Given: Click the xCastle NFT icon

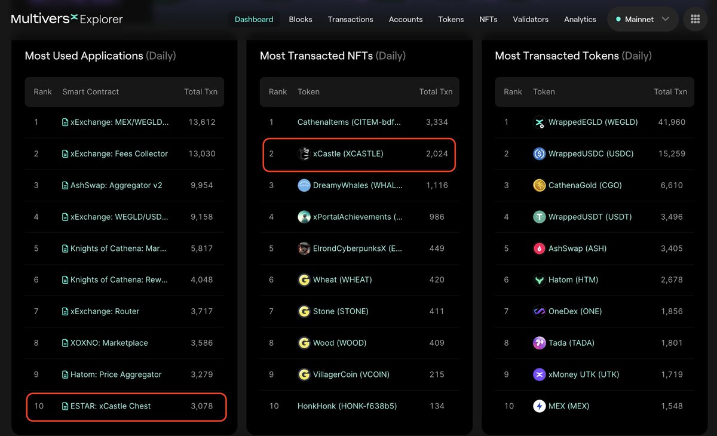Looking at the screenshot, I should point(304,154).
